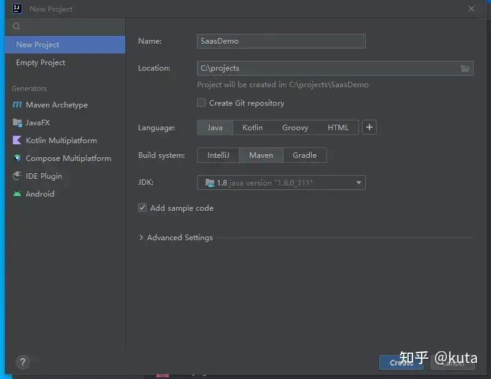This screenshot has height=379, width=491.
Task: Click the Maven Archetype generator icon
Action: pos(17,104)
